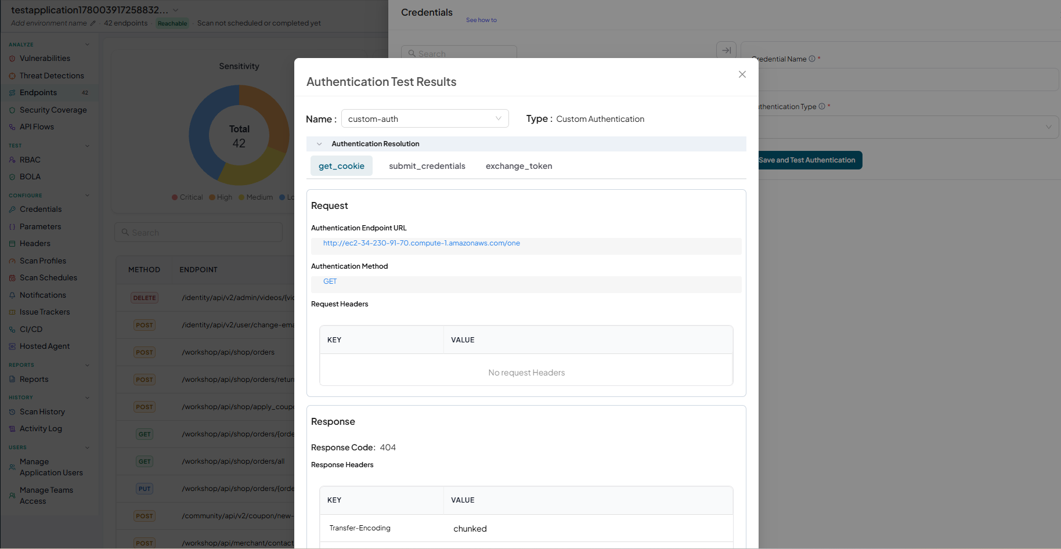
Task: Click the DELETE method badge in endpoints table
Action: coord(145,298)
